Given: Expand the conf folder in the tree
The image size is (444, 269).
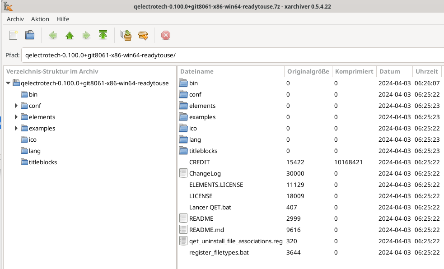Looking at the screenshot, I should coord(16,106).
